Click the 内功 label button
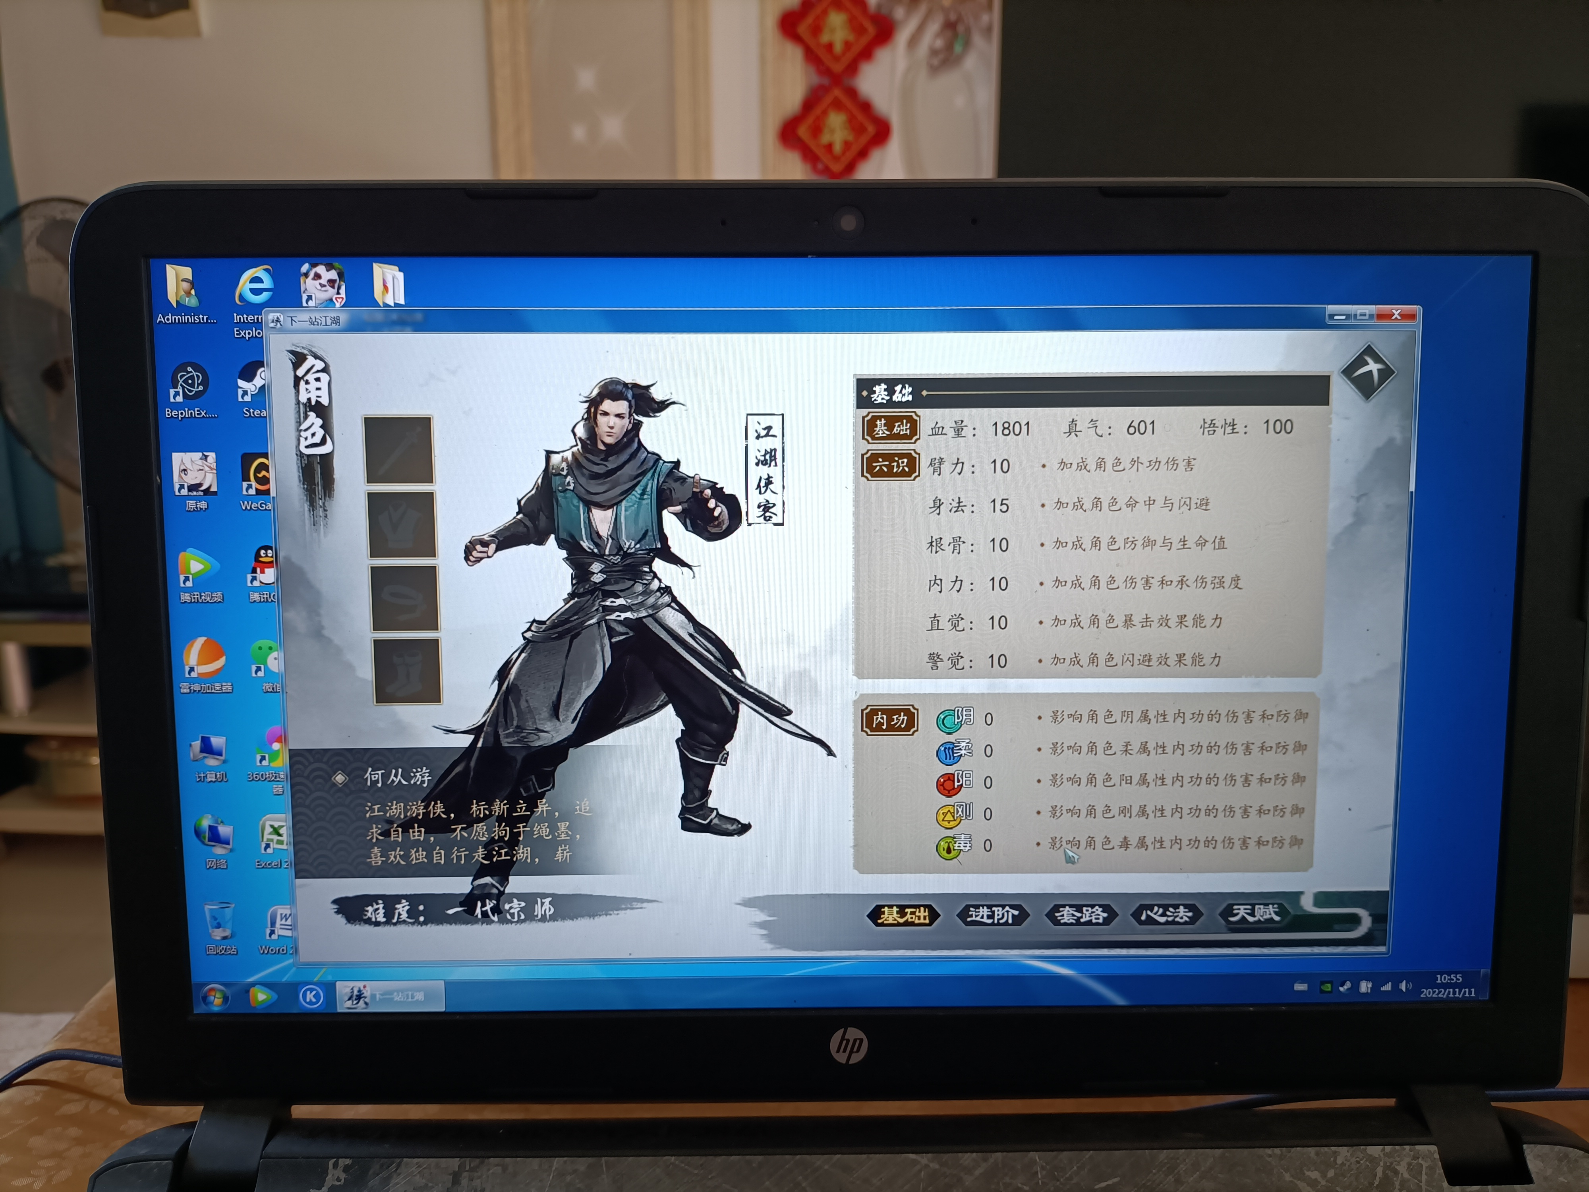This screenshot has width=1589, height=1192. tap(890, 720)
